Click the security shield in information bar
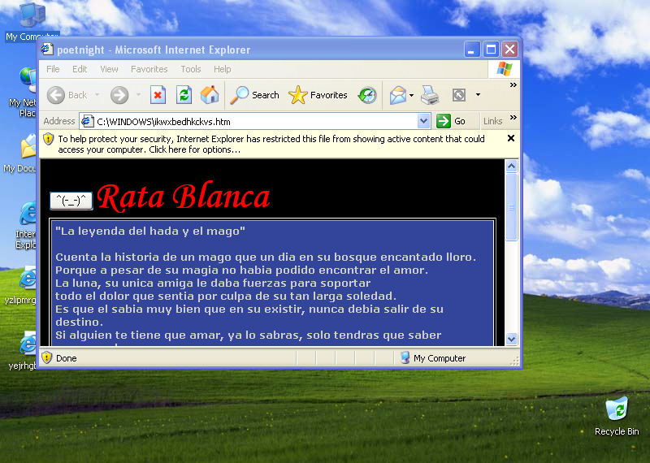The image size is (650, 463). [48, 139]
